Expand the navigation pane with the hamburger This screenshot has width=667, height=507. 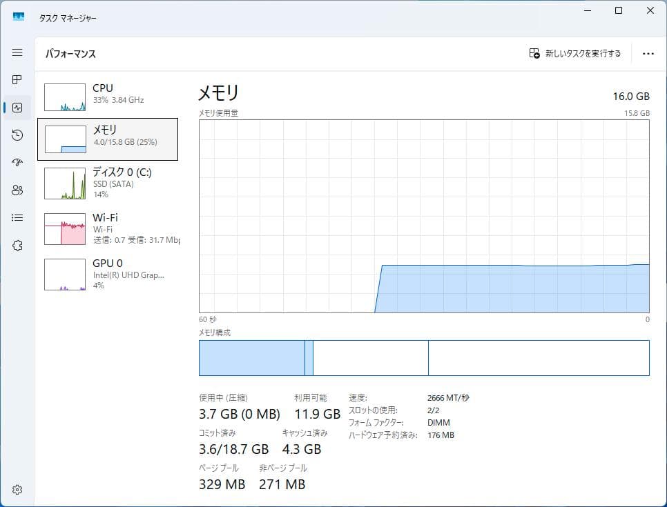[x=17, y=52]
